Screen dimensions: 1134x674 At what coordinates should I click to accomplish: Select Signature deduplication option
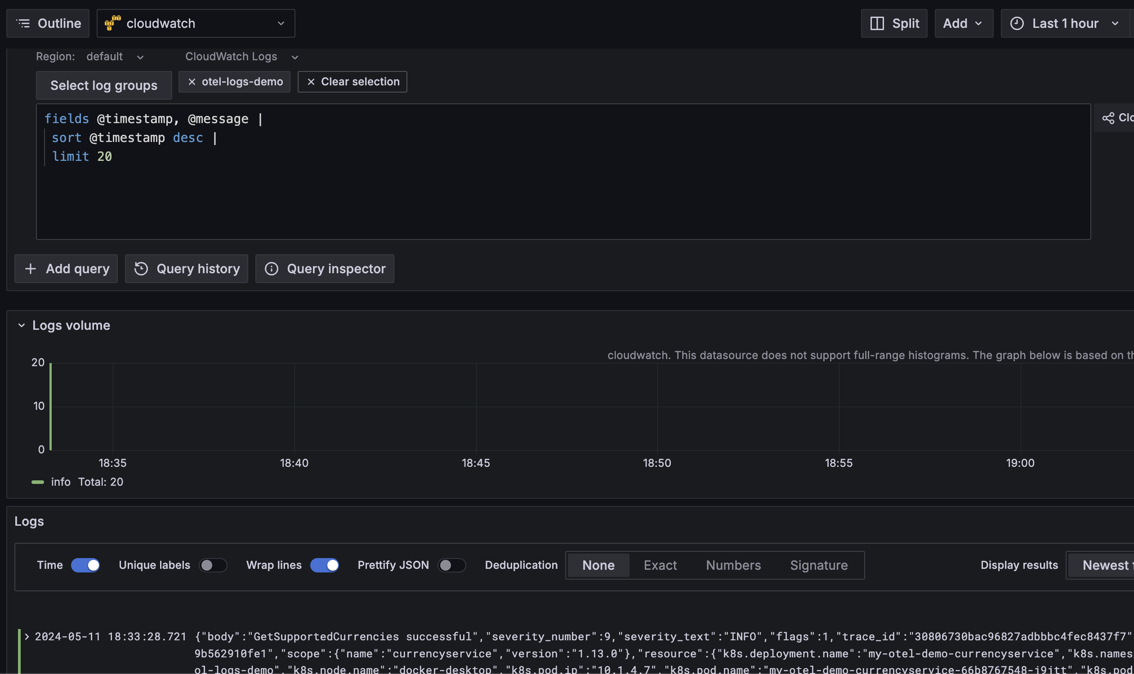(818, 565)
